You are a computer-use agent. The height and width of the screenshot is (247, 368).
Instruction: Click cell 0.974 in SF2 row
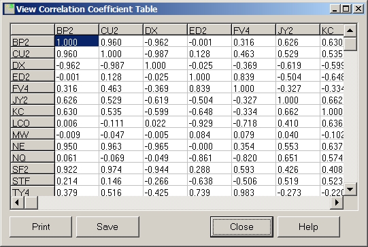(121, 168)
